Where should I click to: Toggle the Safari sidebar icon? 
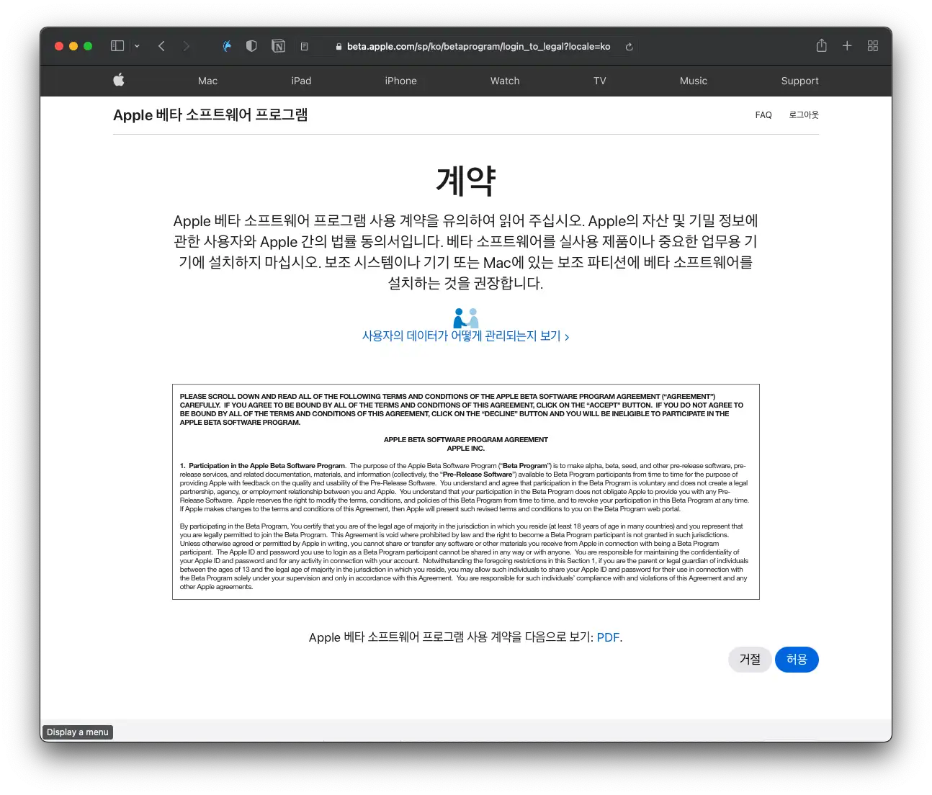[117, 46]
